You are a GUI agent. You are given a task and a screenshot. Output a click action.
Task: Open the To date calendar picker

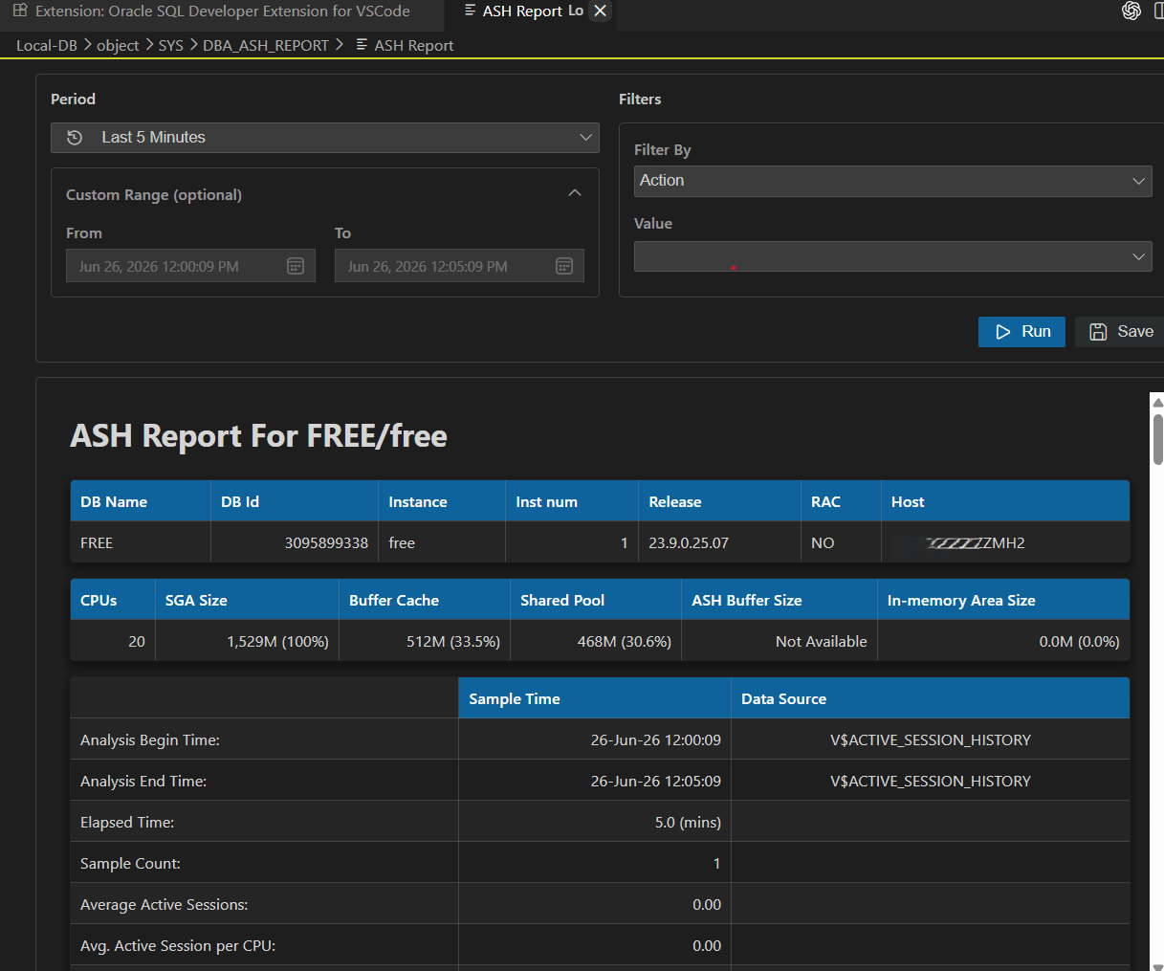point(564,266)
